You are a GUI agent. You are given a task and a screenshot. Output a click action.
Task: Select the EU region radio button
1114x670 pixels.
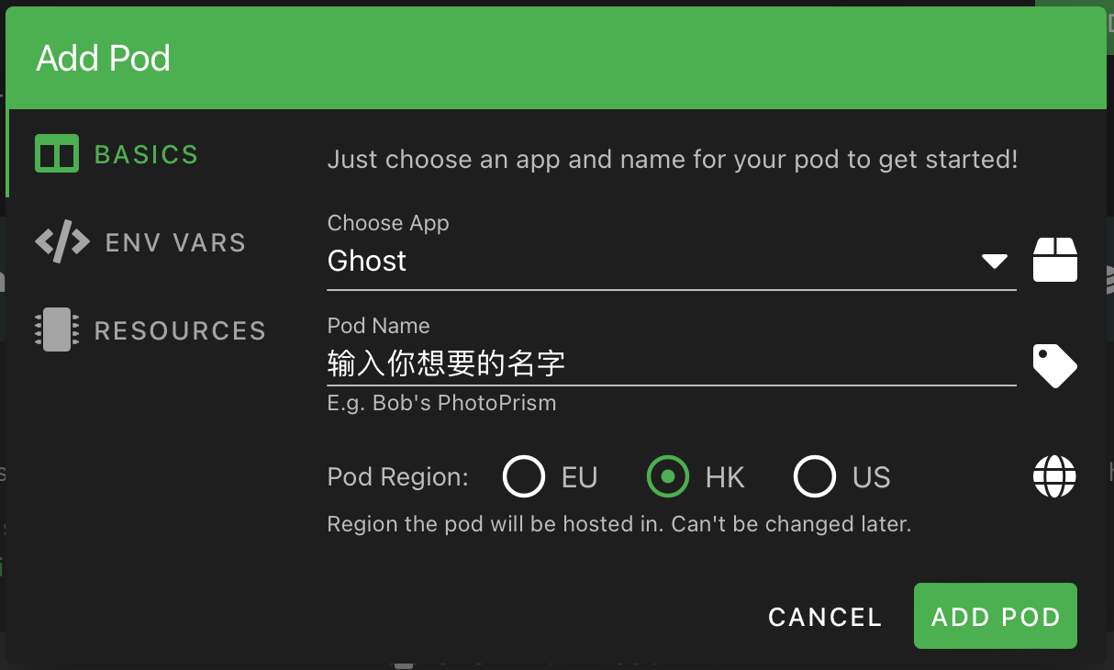pyautogui.click(x=524, y=477)
